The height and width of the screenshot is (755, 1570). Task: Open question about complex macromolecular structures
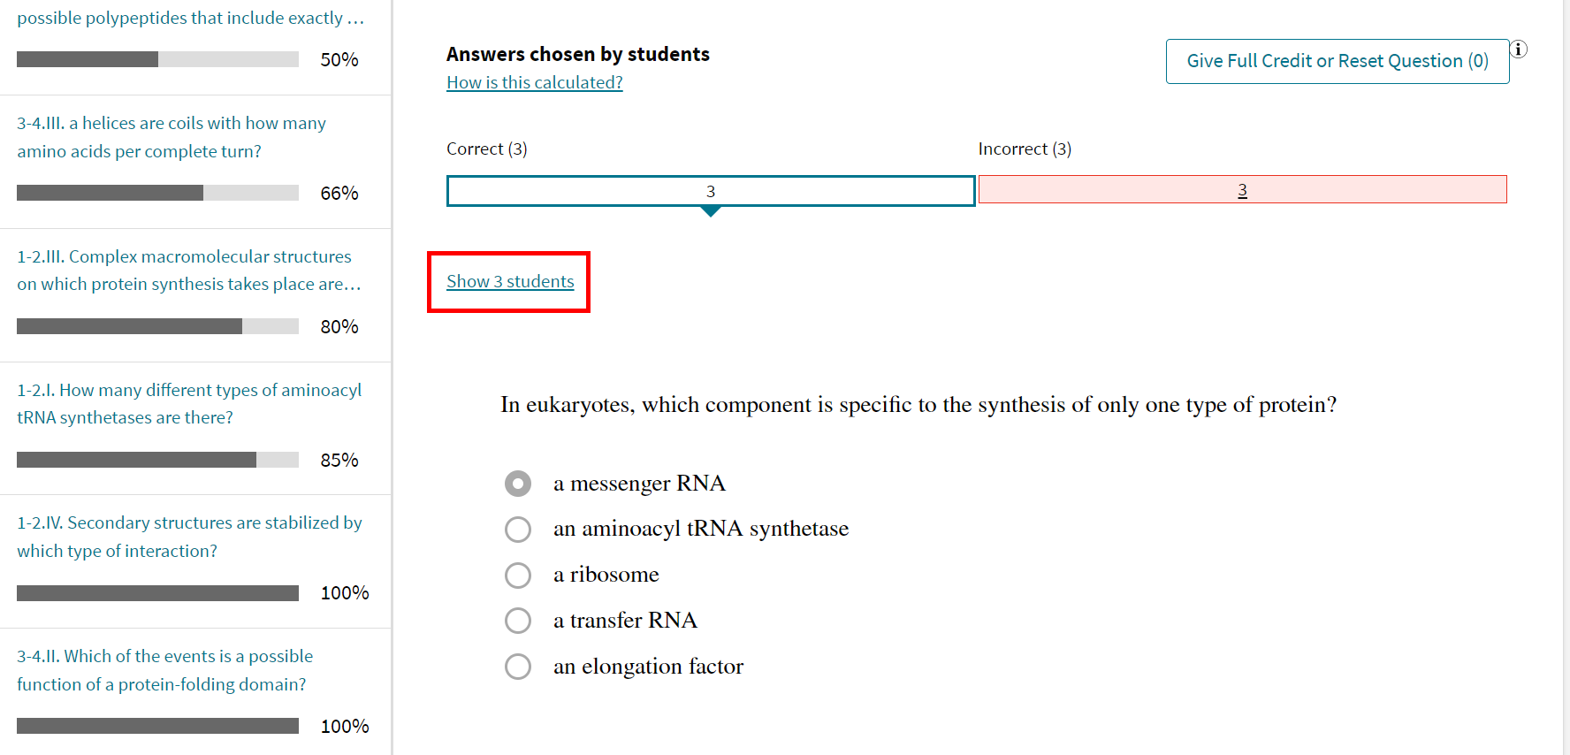tap(183, 270)
